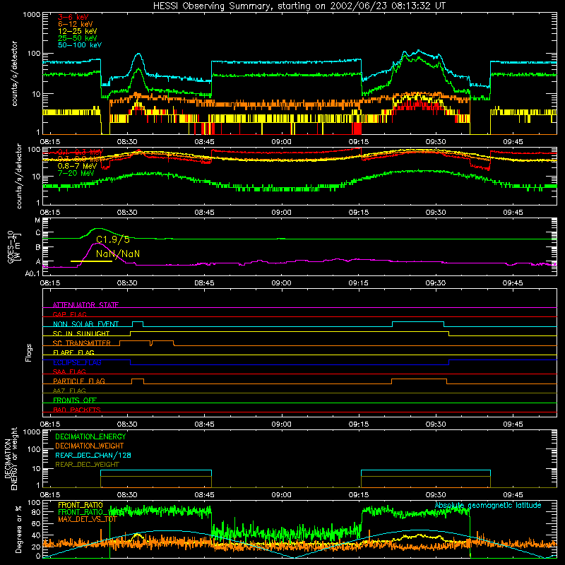Click the PARTICLE_FLAG label

[x=79, y=381]
